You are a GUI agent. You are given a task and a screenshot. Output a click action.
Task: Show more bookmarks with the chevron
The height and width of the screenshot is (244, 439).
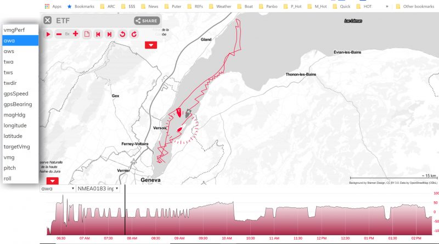click(387, 6)
